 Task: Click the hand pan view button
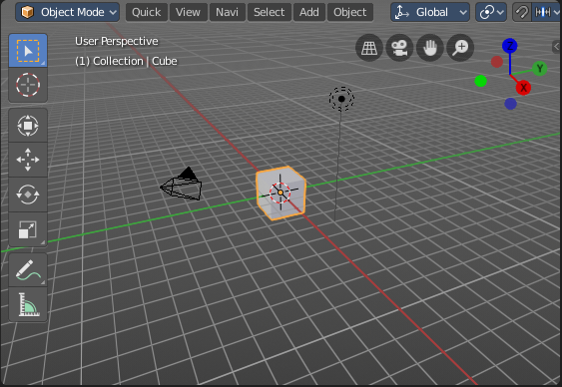pos(430,48)
